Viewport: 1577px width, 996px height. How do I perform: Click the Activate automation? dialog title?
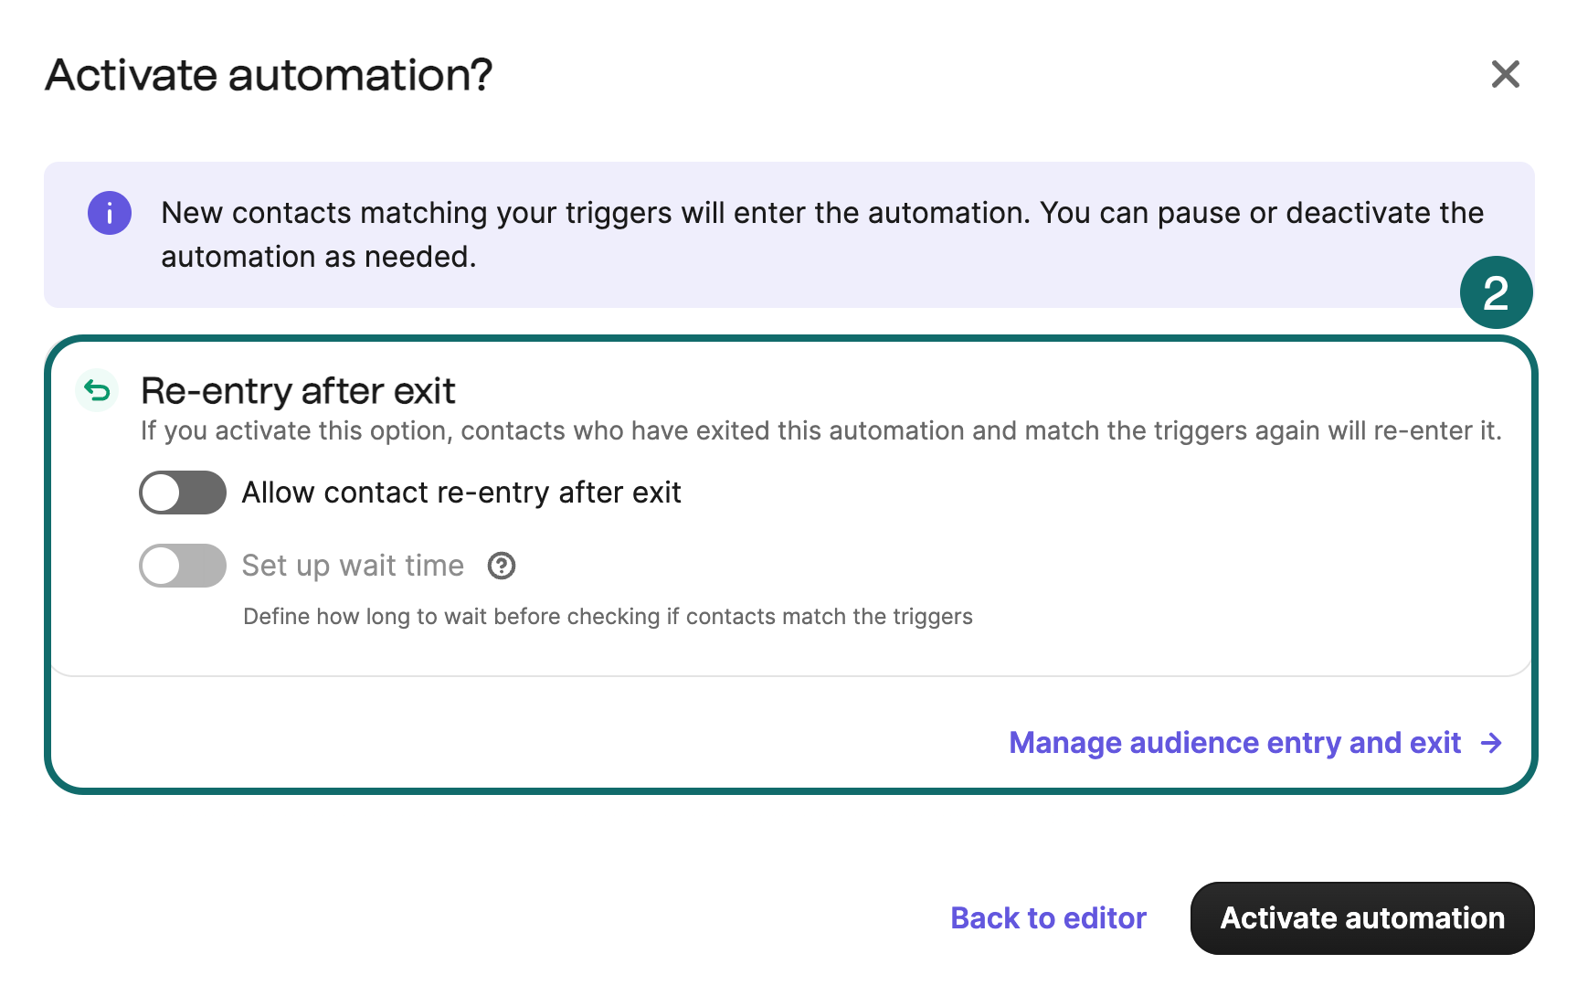click(269, 75)
